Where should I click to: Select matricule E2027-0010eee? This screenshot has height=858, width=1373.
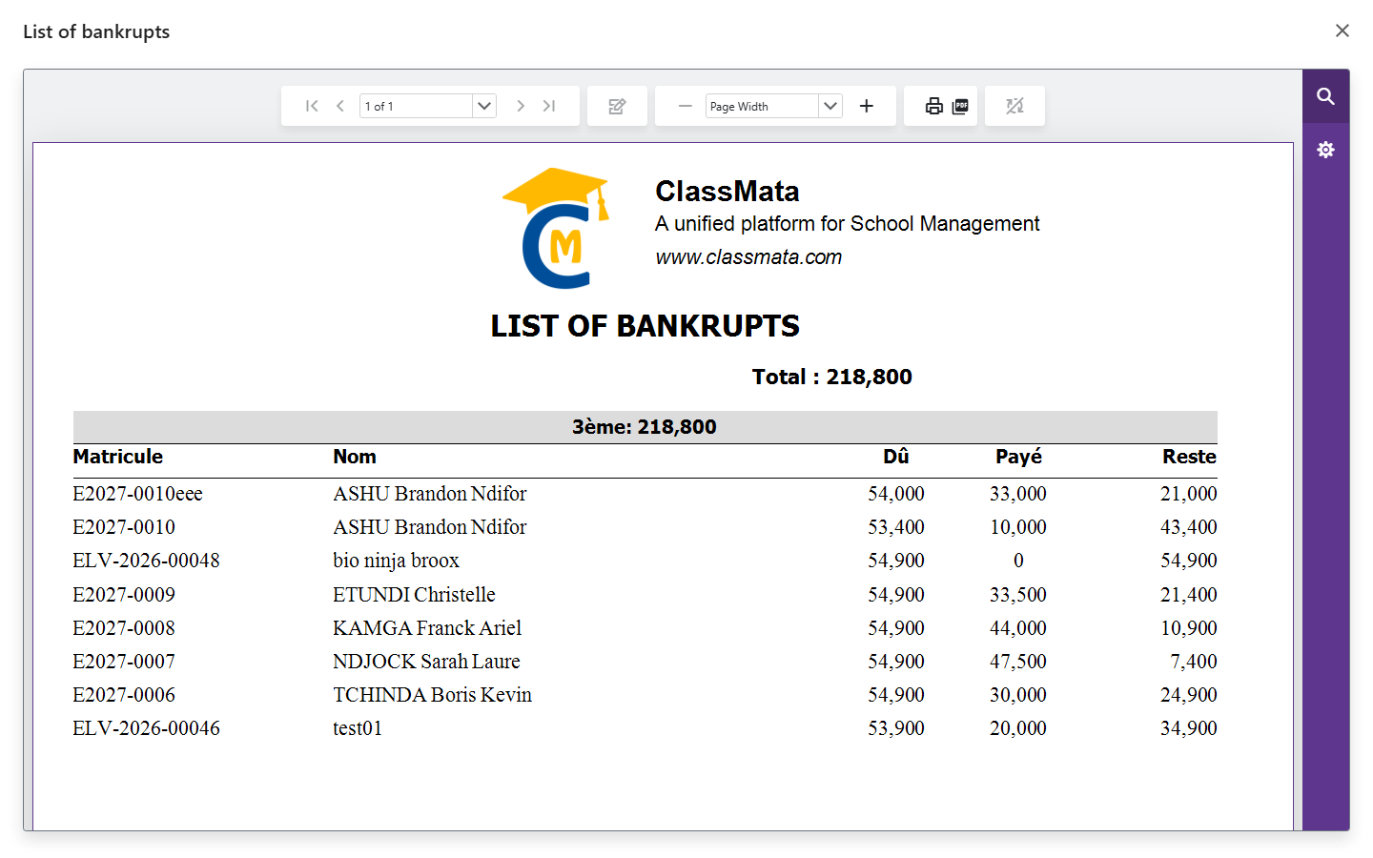138,494
